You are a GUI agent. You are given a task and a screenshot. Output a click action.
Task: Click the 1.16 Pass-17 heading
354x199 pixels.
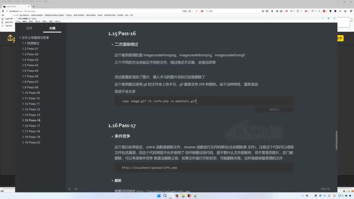pos(122,125)
